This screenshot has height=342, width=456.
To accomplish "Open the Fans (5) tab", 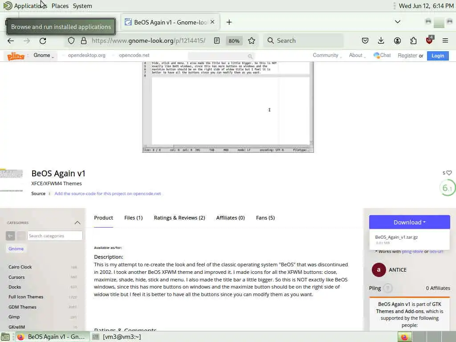I will coord(265,218).
